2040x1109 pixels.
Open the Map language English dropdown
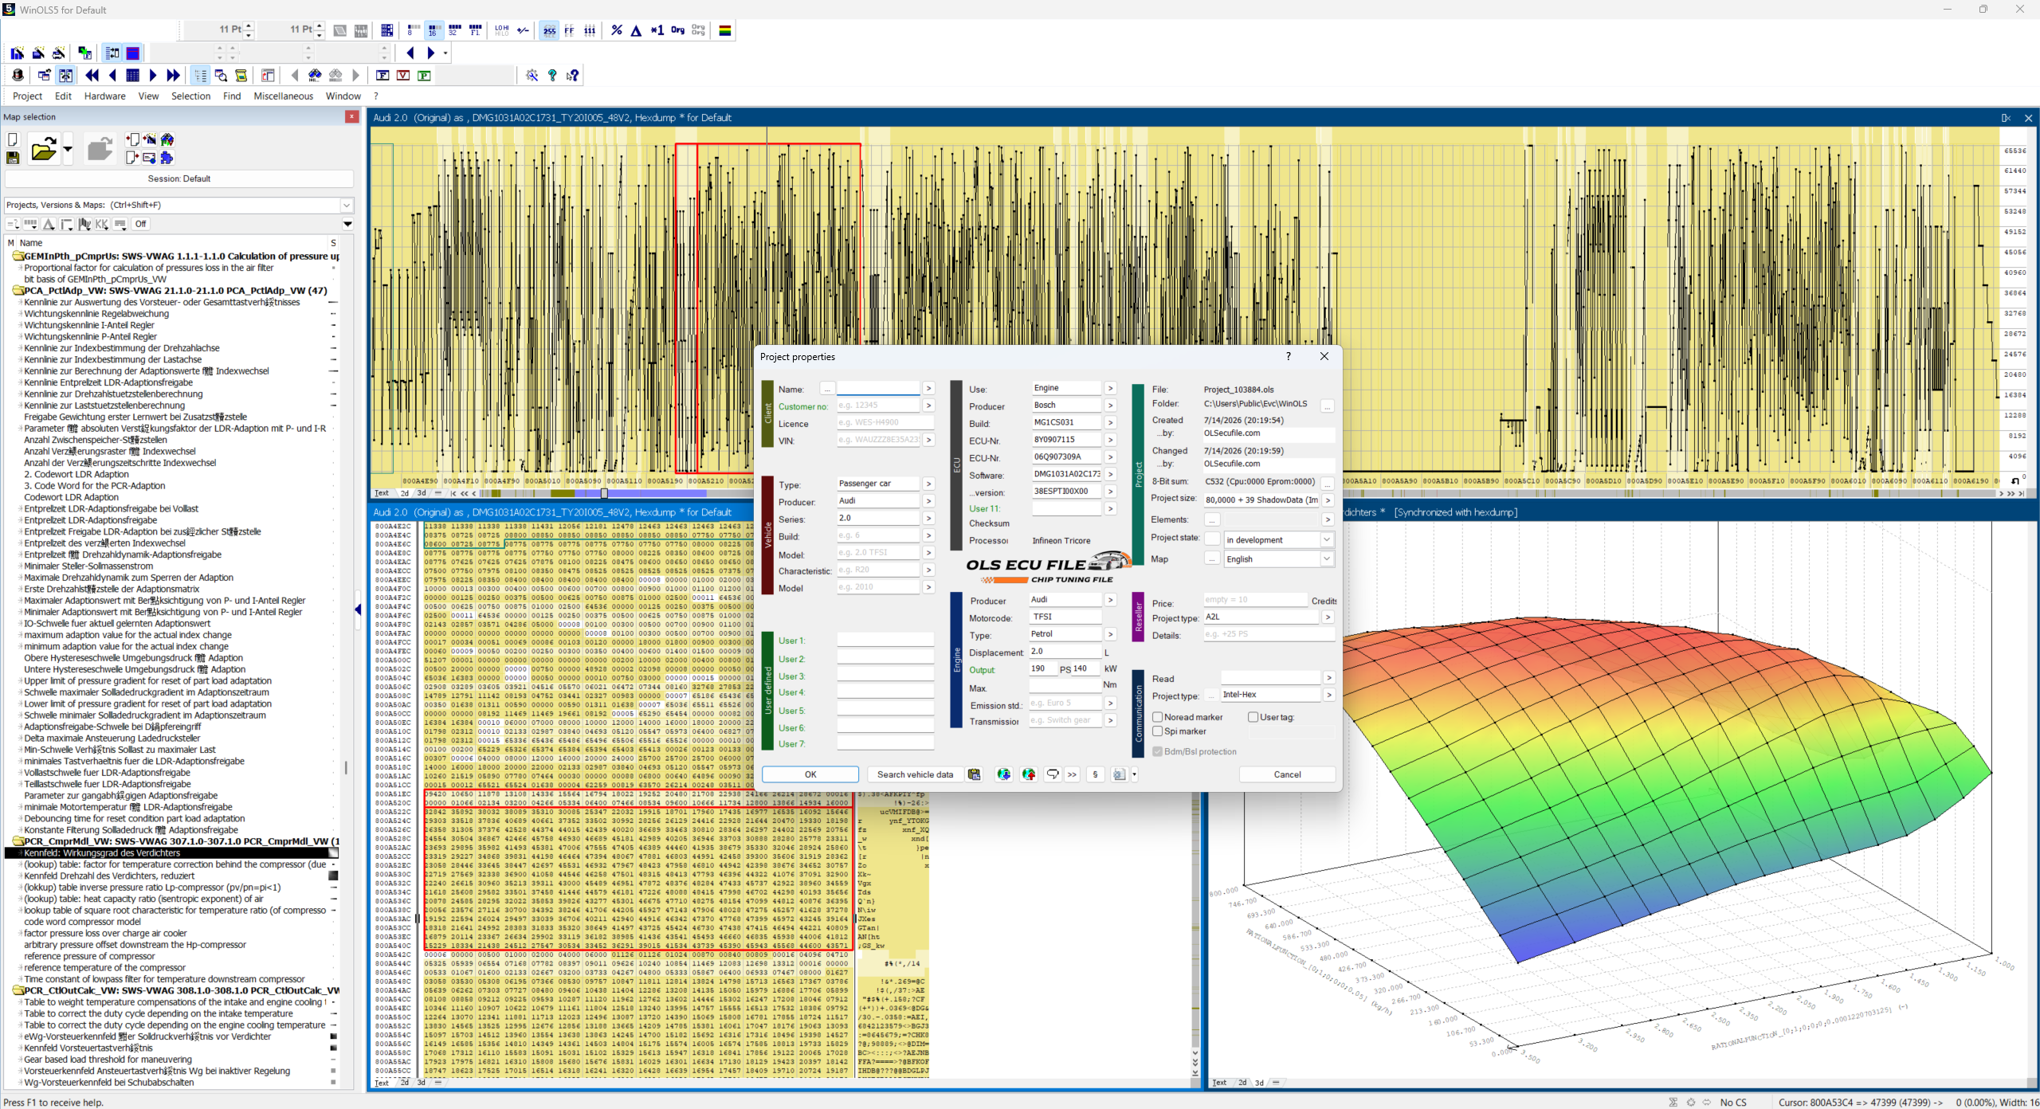pyautogui.click(x=1327, y=559)
